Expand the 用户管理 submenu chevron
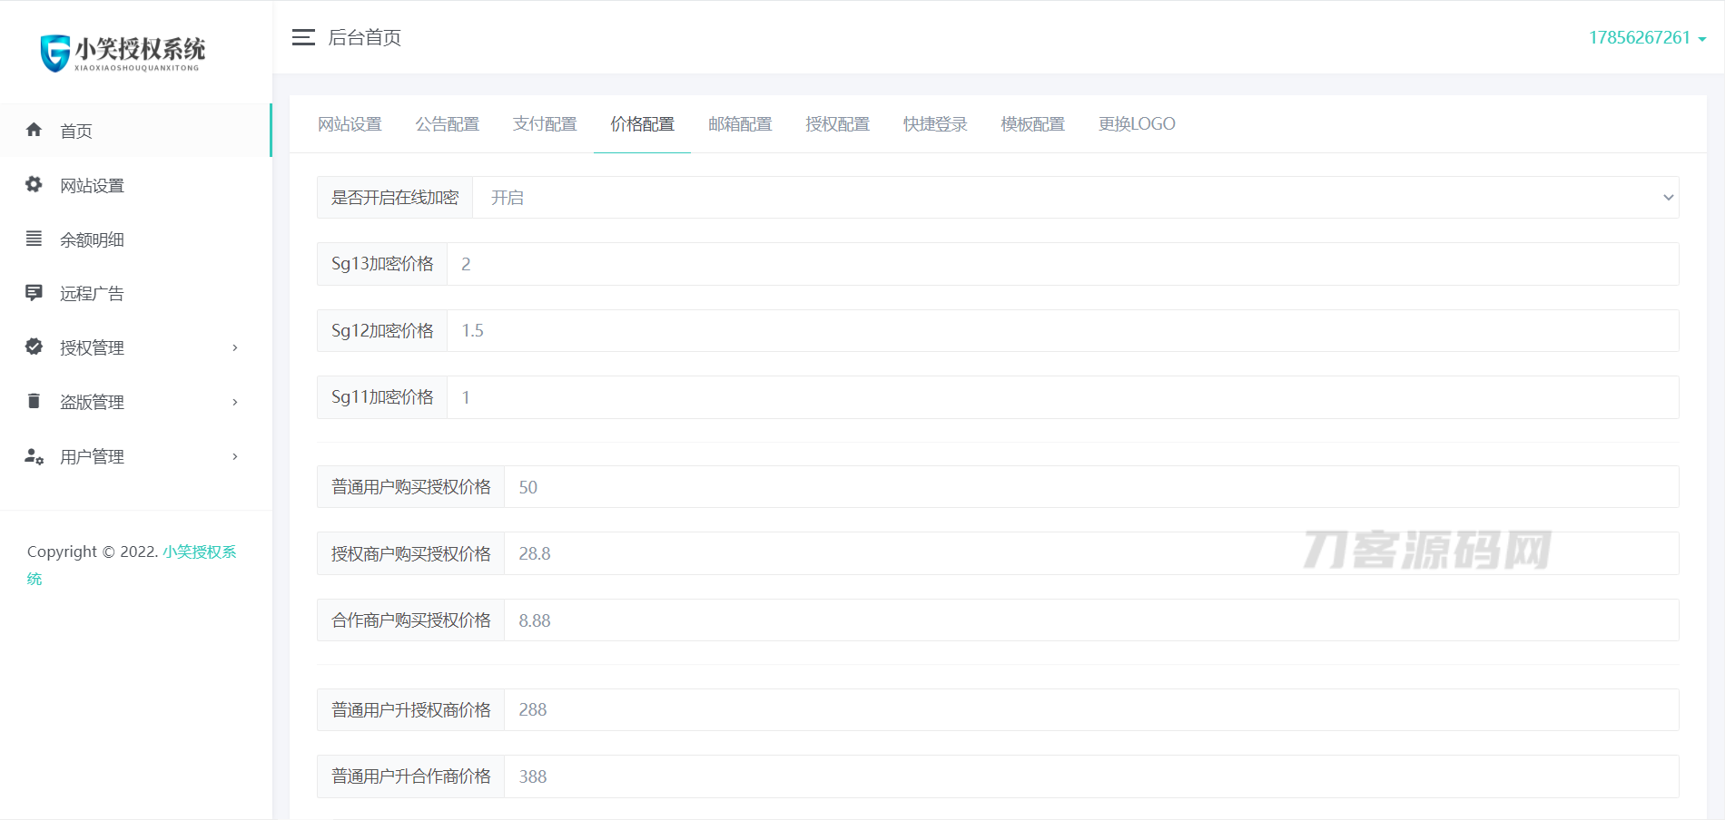 click(x=235, y=456)
